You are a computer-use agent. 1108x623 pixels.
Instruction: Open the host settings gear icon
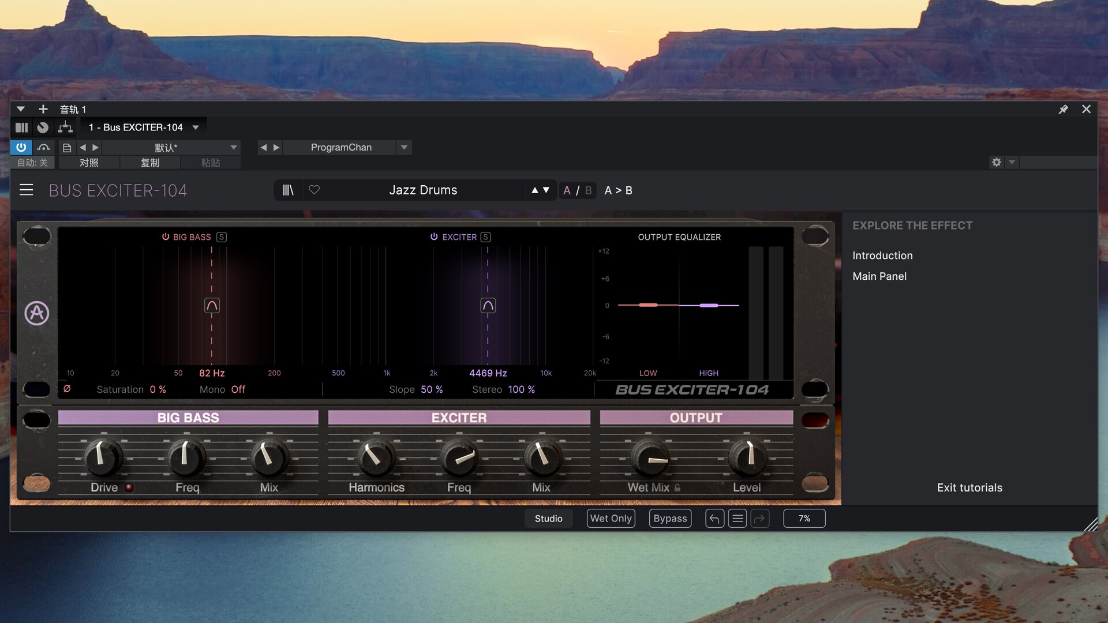997,162
